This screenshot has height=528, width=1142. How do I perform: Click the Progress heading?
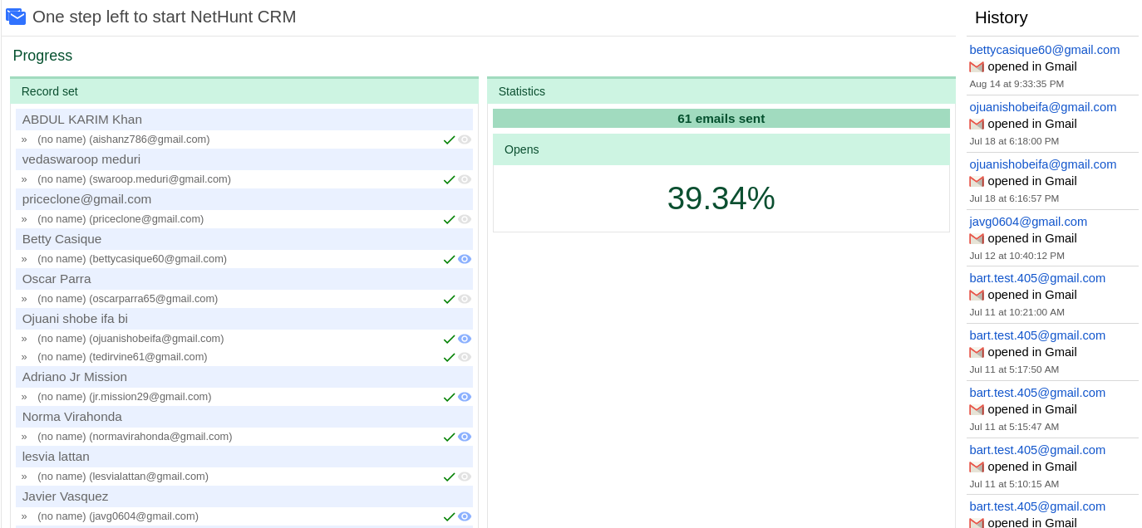(42, 56)
